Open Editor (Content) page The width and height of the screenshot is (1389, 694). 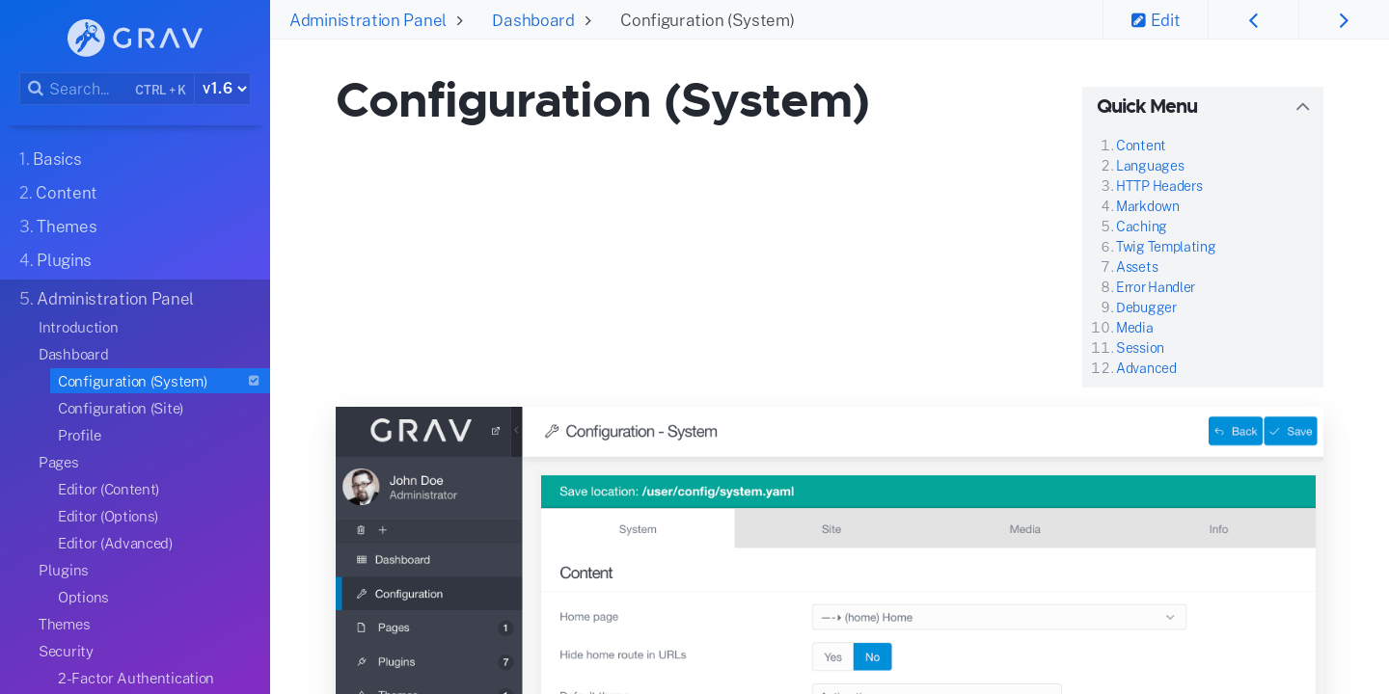(108, 490)
